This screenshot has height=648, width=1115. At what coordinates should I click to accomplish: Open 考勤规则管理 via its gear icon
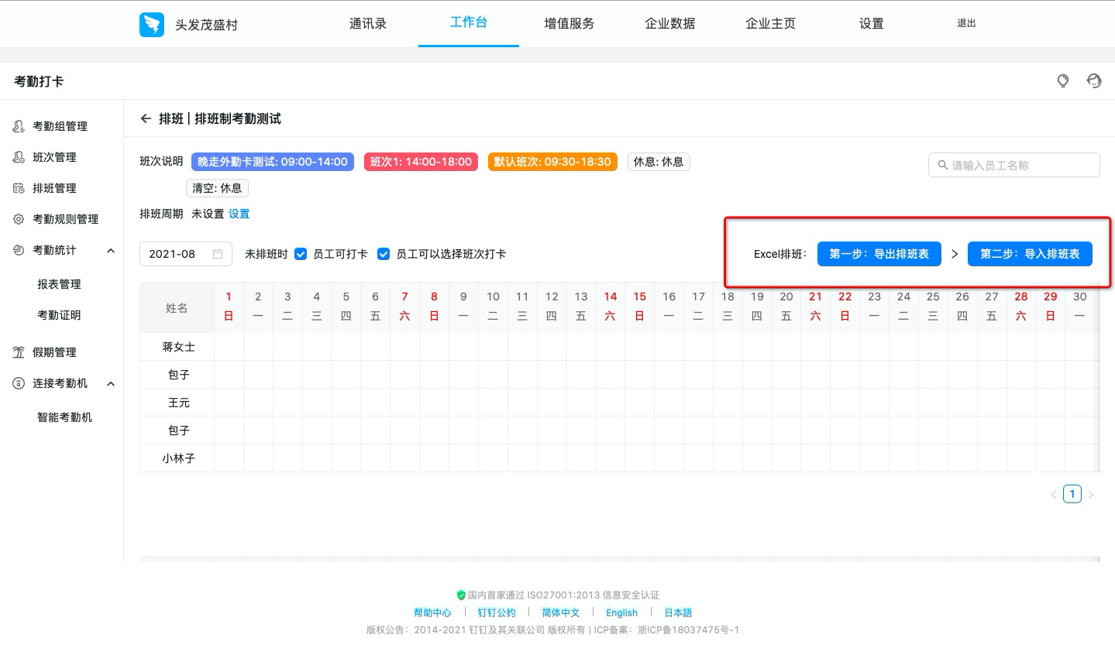click(x=19, y=219)
